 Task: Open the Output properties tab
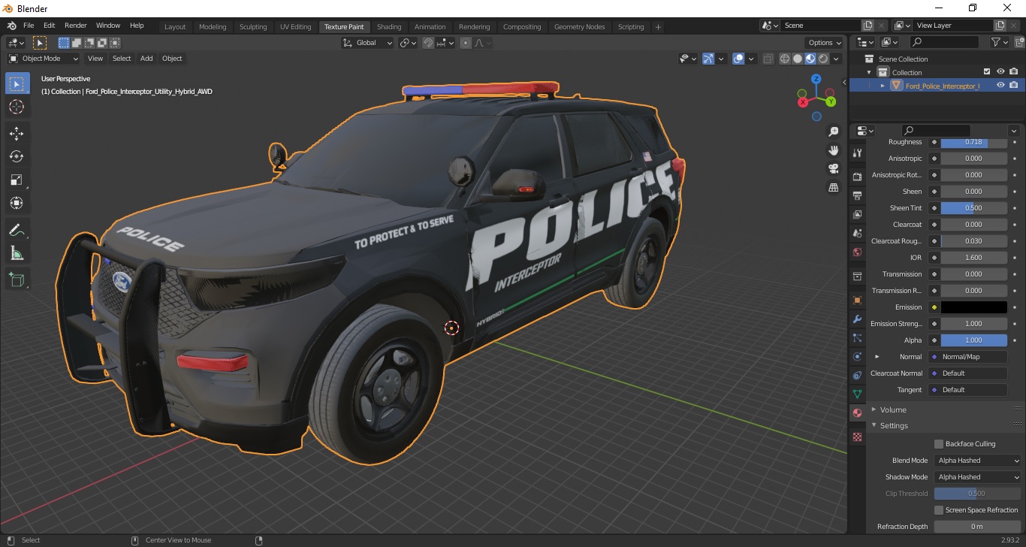pyautogui.click(x=857, y=195)
